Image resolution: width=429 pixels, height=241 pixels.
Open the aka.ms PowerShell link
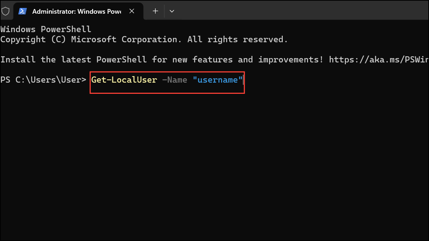coord(378,60)
